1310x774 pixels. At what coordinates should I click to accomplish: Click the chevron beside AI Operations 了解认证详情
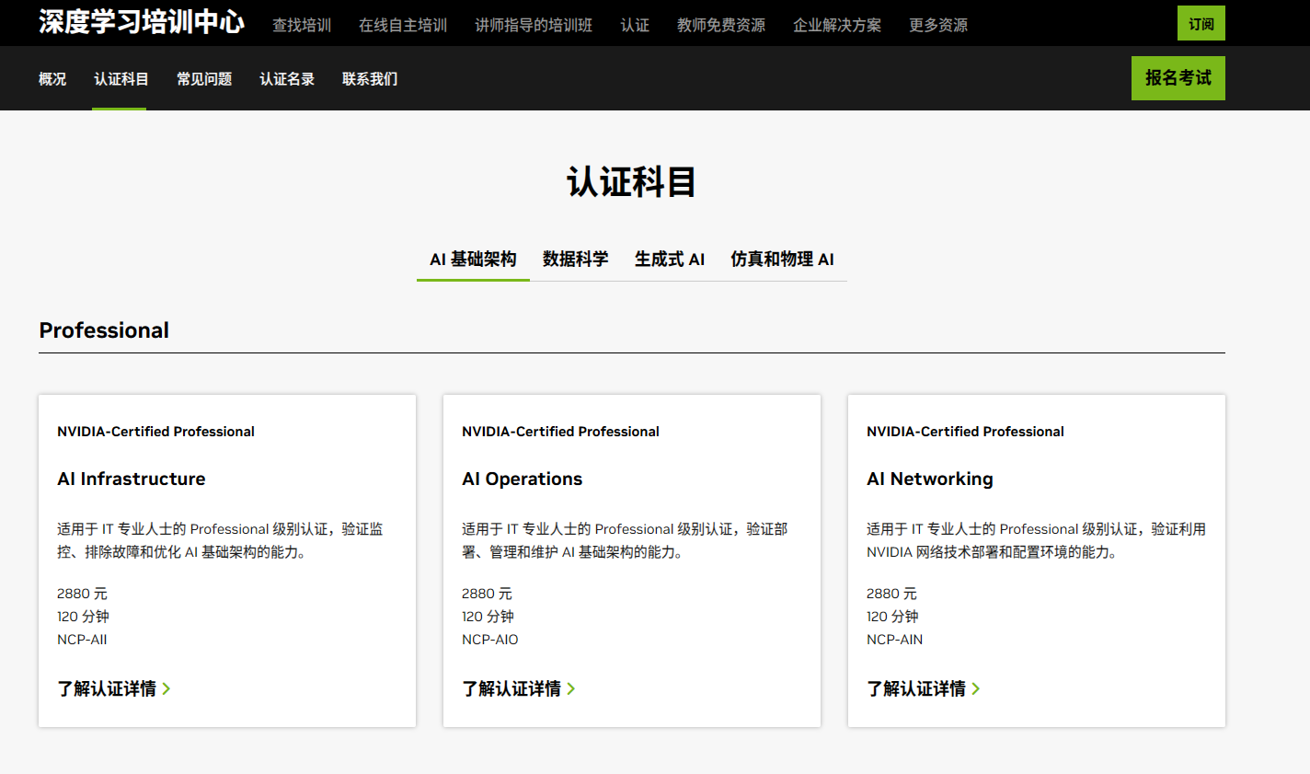point(571,688)
